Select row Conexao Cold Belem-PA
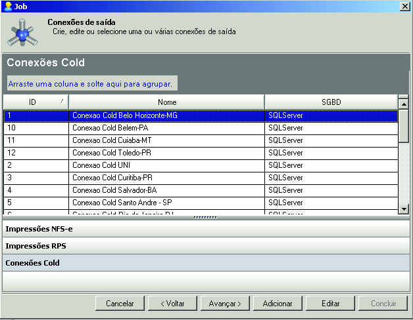 167,128
